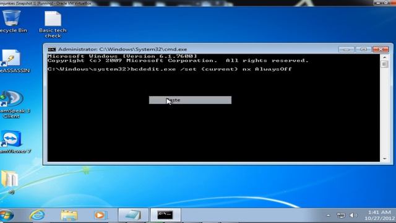Click the cmd scrollbar up arrow
Screen dimensions: 396x223
[384, 57]
